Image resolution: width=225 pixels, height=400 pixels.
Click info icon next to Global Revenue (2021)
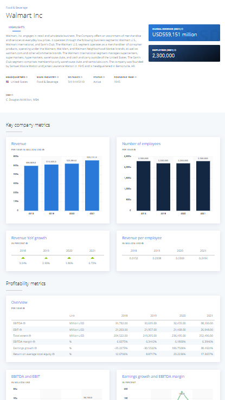coord(182,29)
